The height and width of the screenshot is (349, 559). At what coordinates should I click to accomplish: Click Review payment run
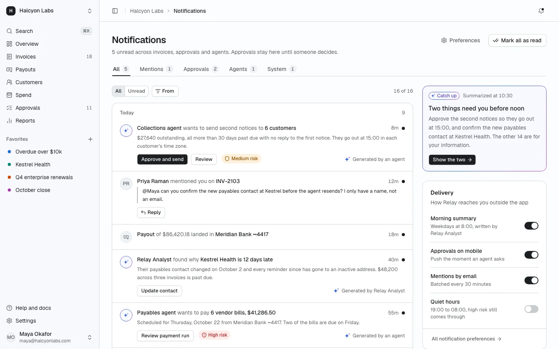[x=165, y=336]
